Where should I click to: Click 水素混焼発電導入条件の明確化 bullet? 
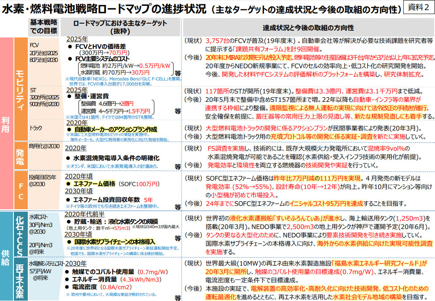coord(113,158)
